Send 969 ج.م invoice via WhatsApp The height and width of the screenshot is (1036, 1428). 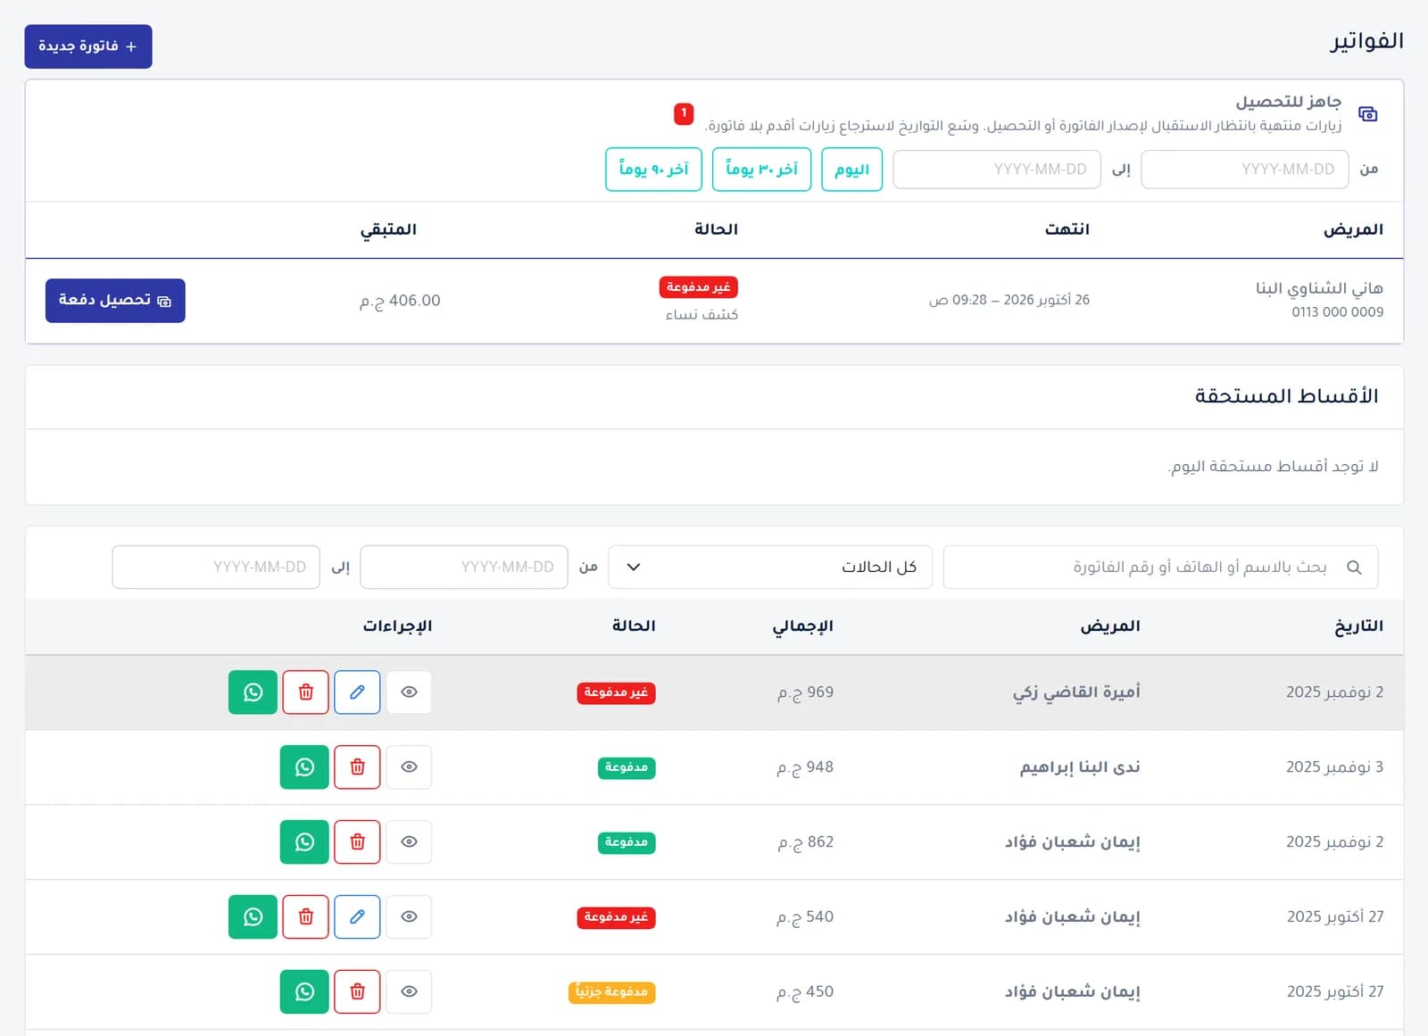pos(253,692)
